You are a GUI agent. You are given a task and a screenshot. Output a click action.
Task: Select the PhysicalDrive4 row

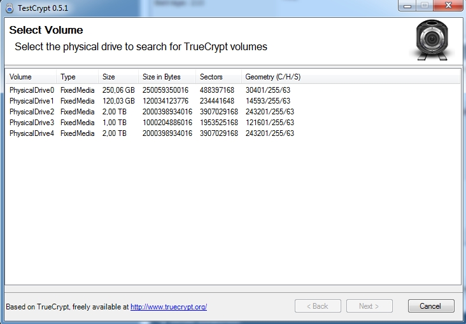233,133
